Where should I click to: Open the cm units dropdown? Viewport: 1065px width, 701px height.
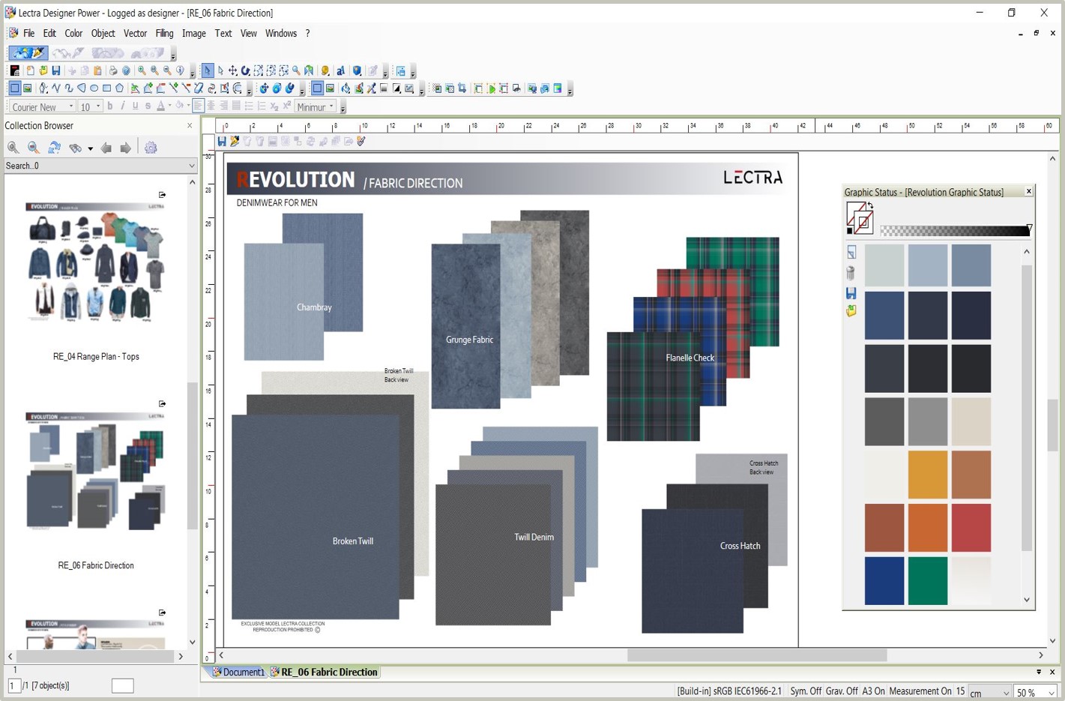(x=1006, y=693)
